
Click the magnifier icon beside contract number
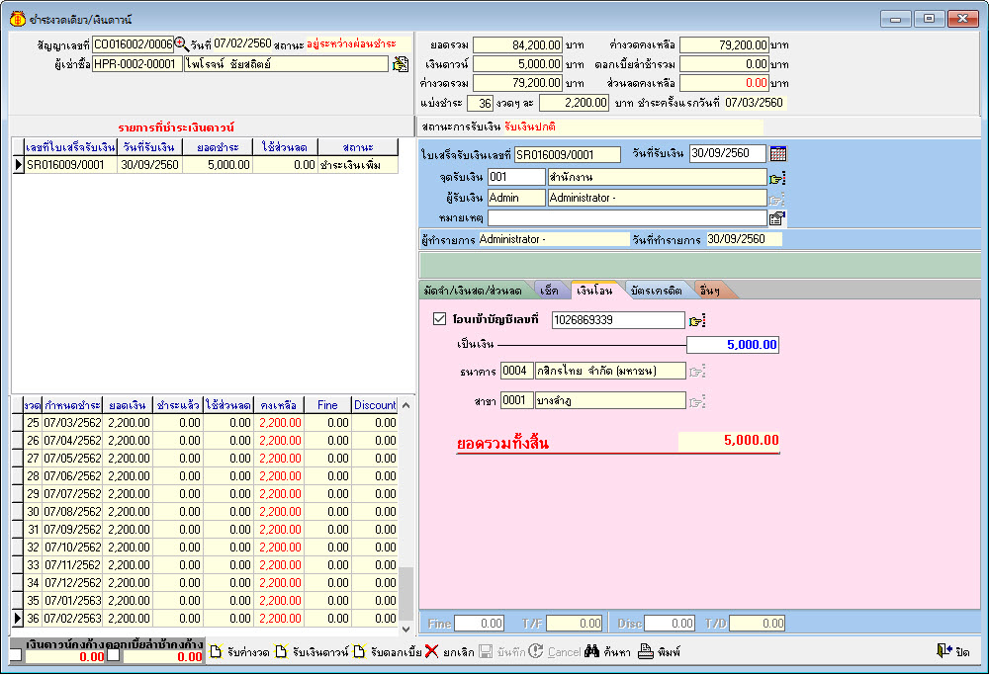click(182, 44)
